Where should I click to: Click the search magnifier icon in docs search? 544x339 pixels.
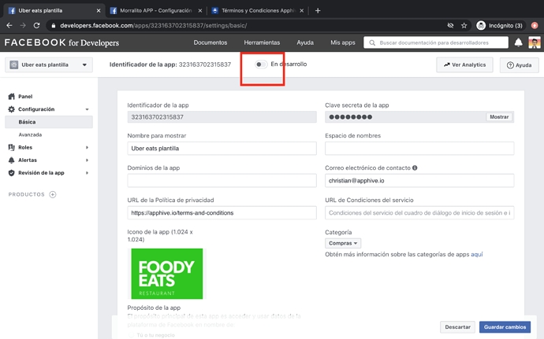coord(372,42)
